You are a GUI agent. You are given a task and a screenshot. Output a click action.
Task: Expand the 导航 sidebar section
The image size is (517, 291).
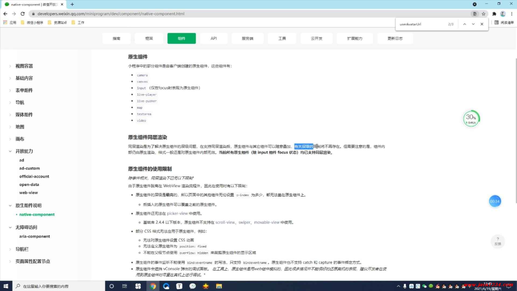point(20,102)
